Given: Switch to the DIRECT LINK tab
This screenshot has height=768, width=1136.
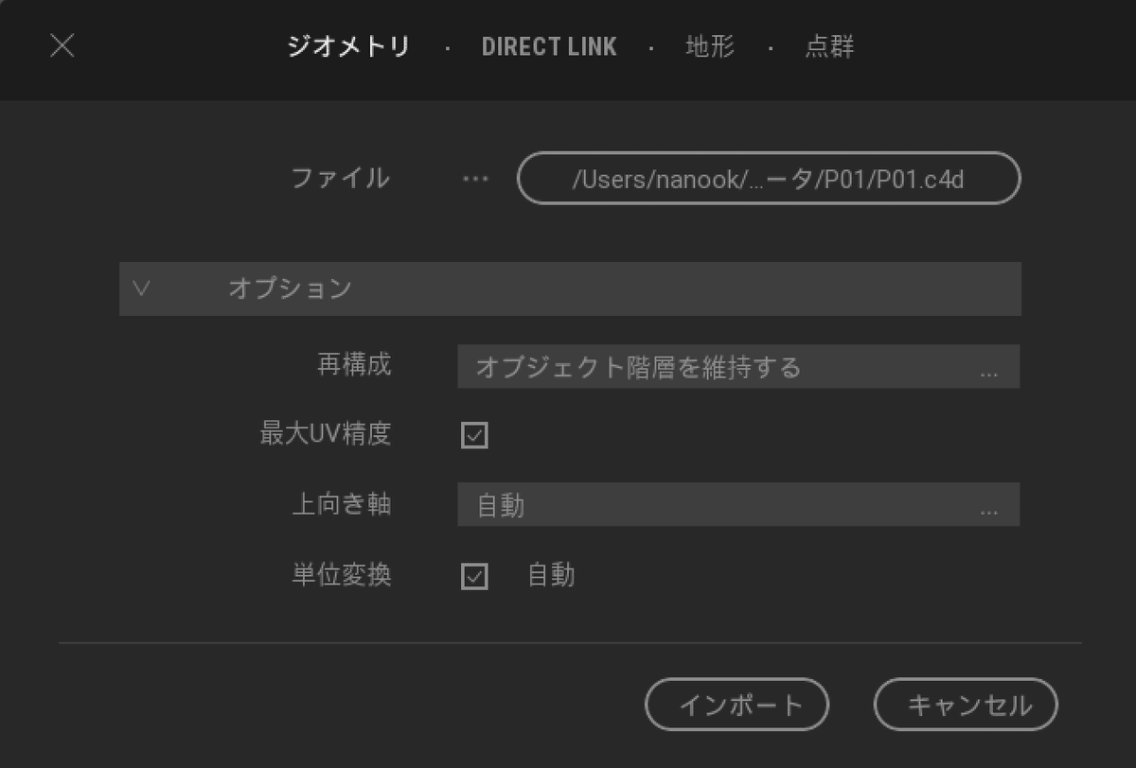Looking at the screenshot, I should [x=549, y=46].
